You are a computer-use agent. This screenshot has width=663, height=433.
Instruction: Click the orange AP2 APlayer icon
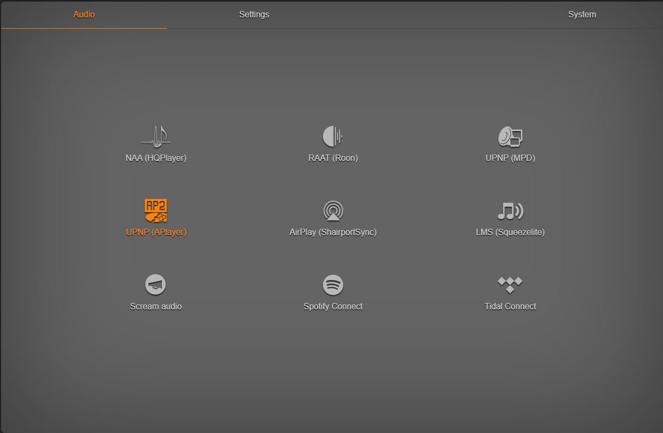pyautogui.click(x=156, y=210)
